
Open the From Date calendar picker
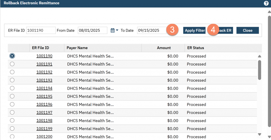point(112,30)
